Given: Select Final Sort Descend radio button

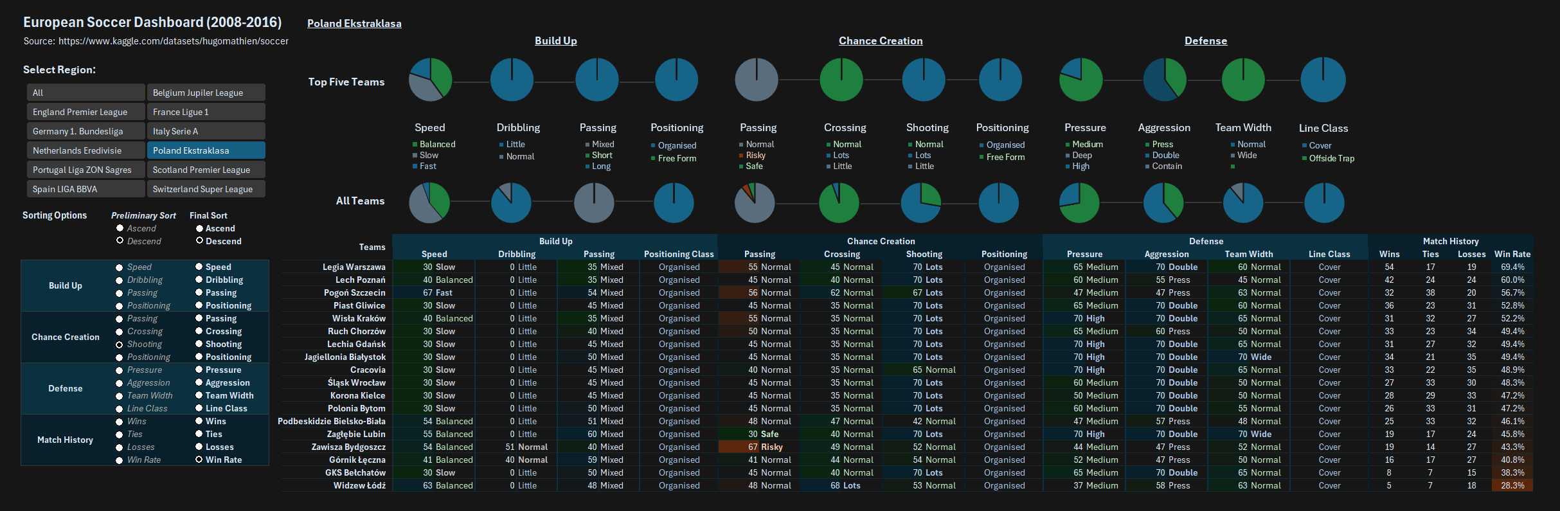Looking at the screenshot, I should [x=199, y=240].
